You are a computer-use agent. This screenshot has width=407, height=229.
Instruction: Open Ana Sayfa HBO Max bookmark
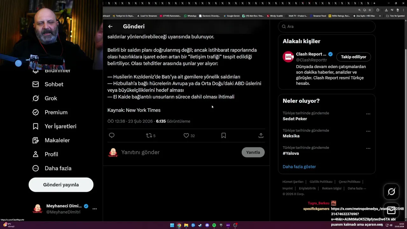pos(364,16)
